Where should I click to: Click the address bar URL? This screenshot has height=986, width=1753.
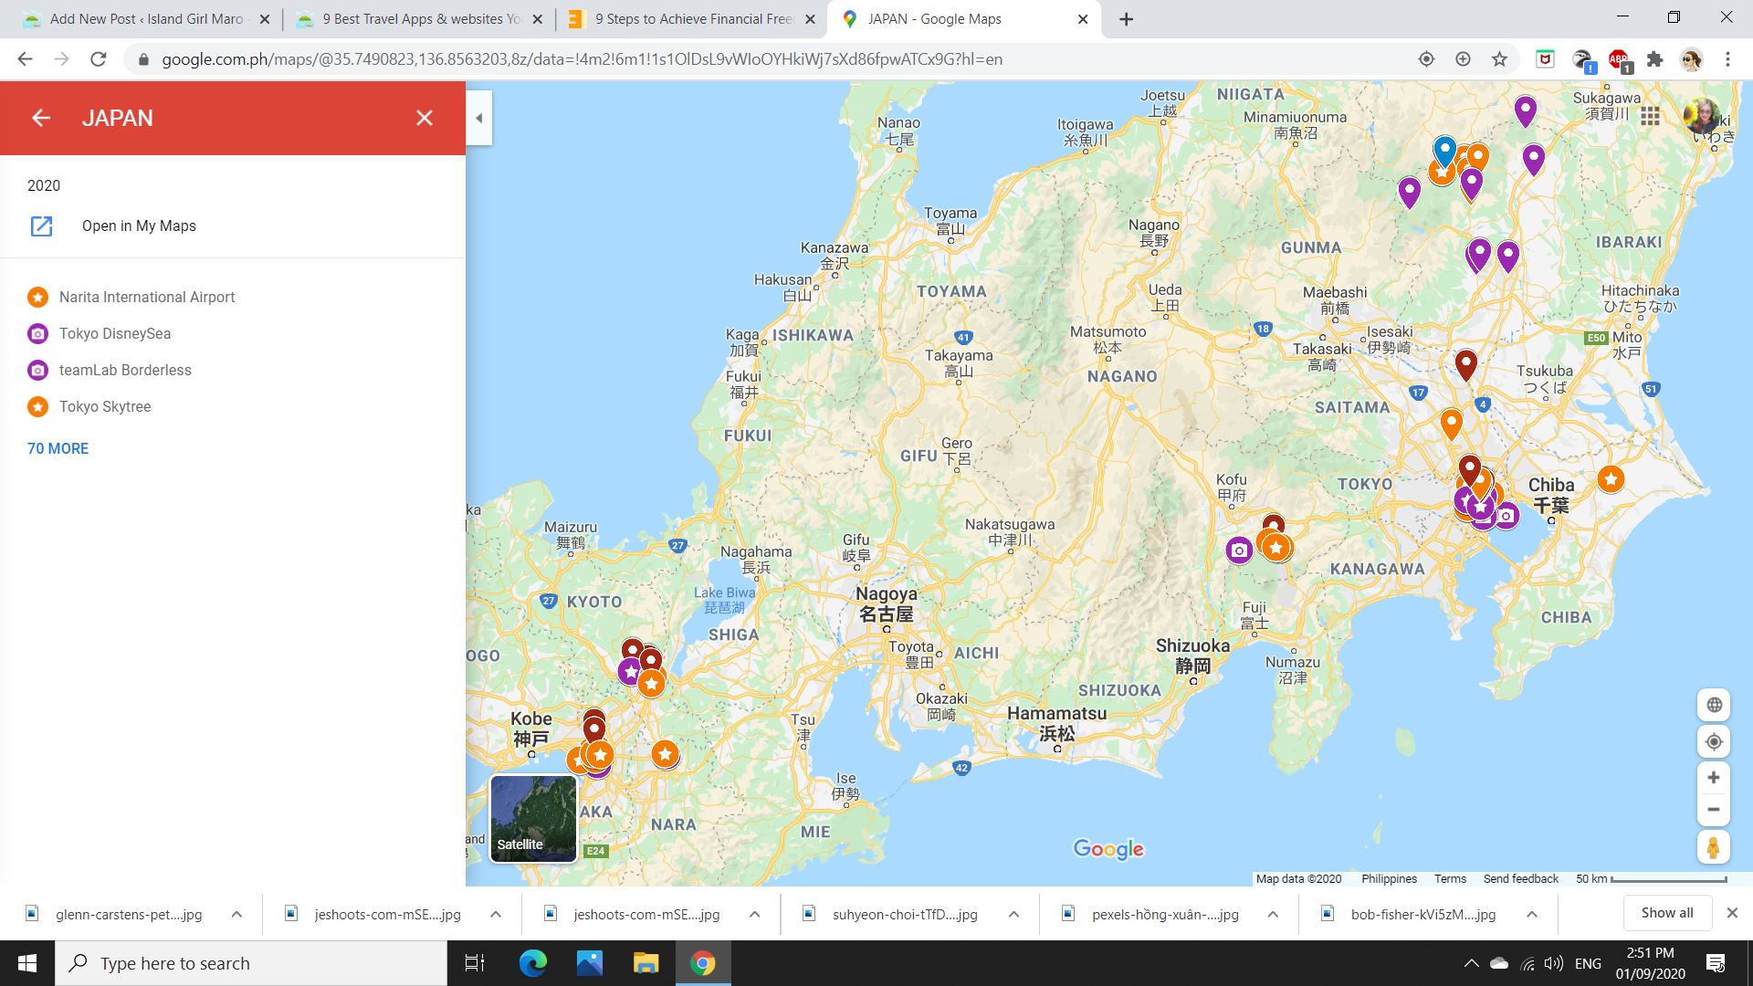tap(582, 59)
